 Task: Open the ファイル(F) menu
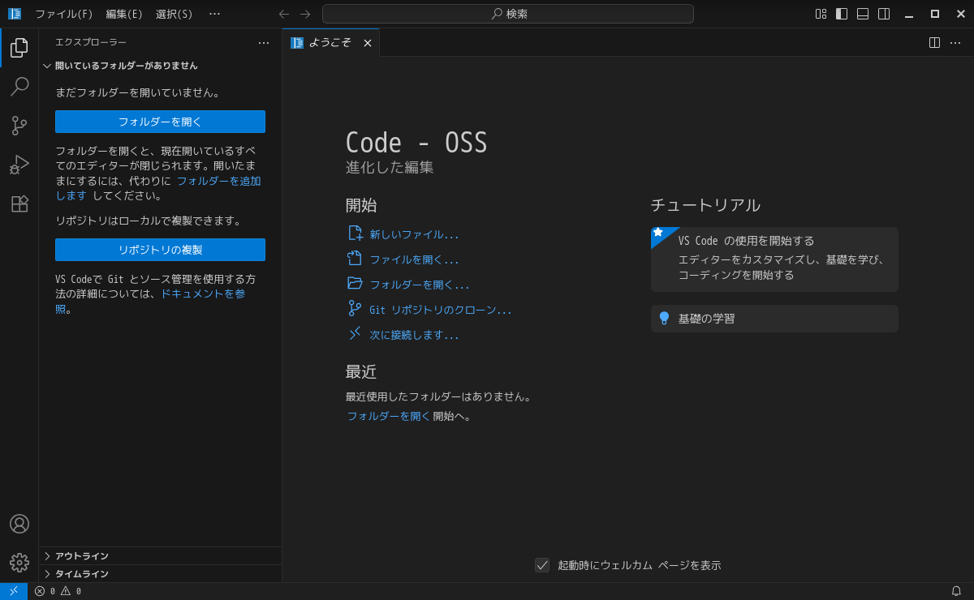[63, 14]
